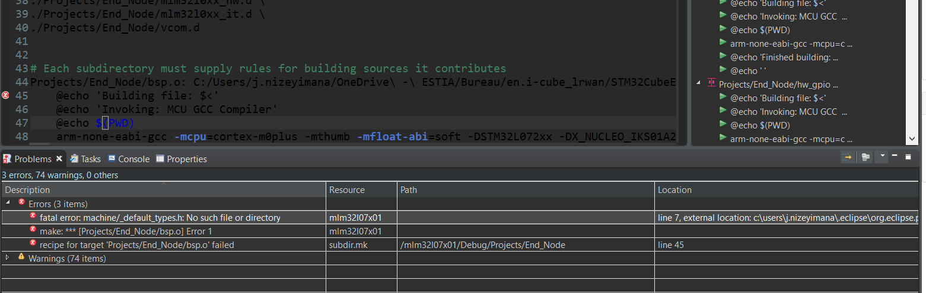Click the Filters icon in Problems toolbar
This screenshot has height=293, width=926.
(x=866, y=157)
